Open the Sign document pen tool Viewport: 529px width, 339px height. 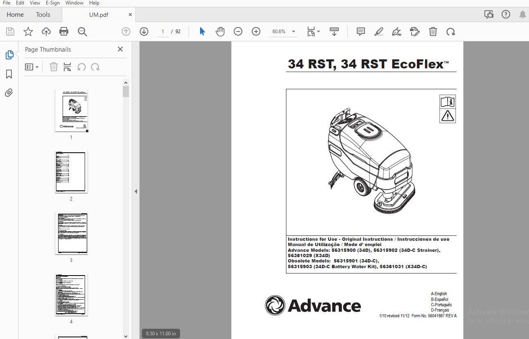396,32
